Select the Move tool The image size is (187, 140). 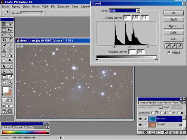coord(10,30)
